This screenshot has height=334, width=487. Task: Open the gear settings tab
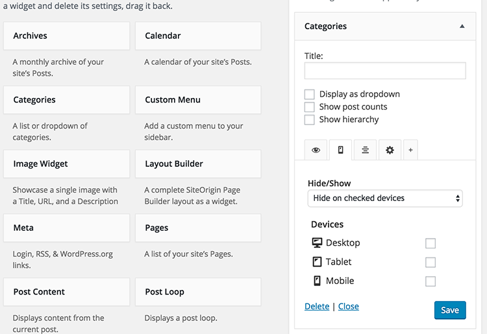click(390, 150)
